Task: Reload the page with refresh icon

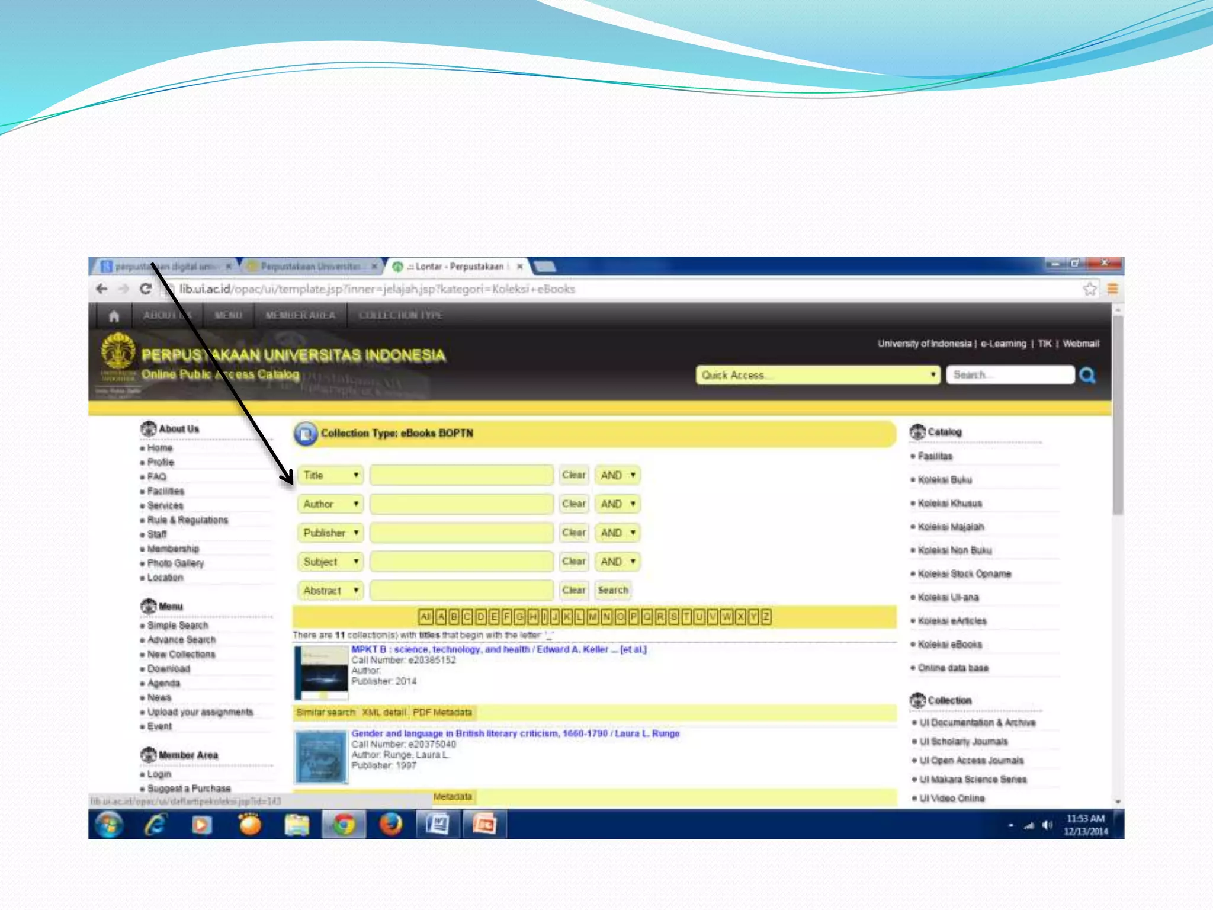Action: [146, 289]
